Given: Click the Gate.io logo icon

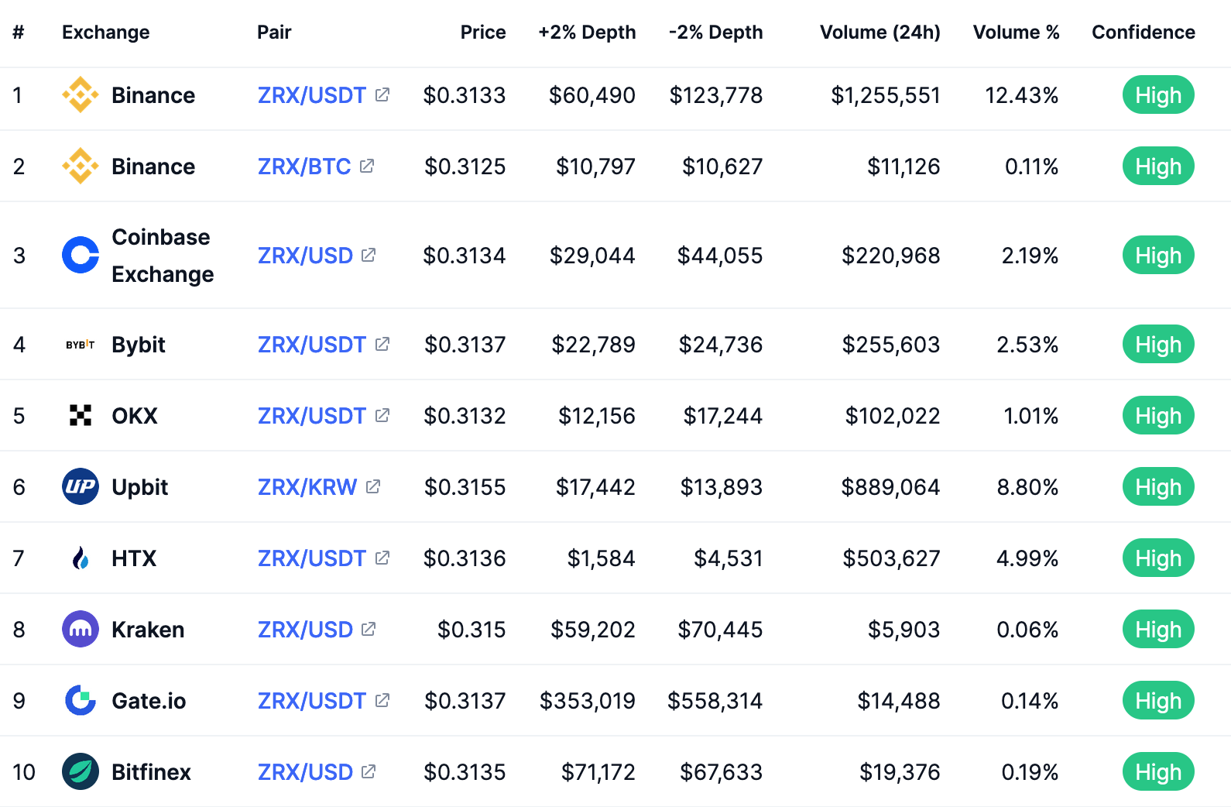Looking at the screenshot, I should point(81,700).
